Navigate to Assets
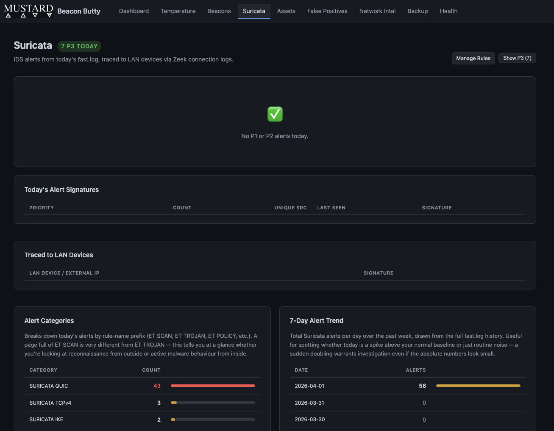 coord(286,11)
